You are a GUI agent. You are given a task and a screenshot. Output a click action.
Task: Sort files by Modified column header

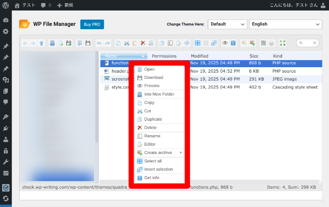199,56
